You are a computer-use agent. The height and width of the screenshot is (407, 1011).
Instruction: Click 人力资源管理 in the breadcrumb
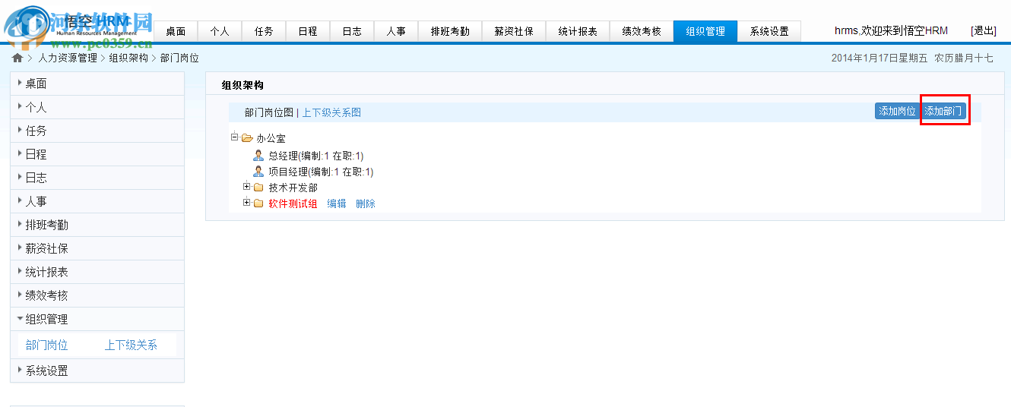[x=68, y=58]
